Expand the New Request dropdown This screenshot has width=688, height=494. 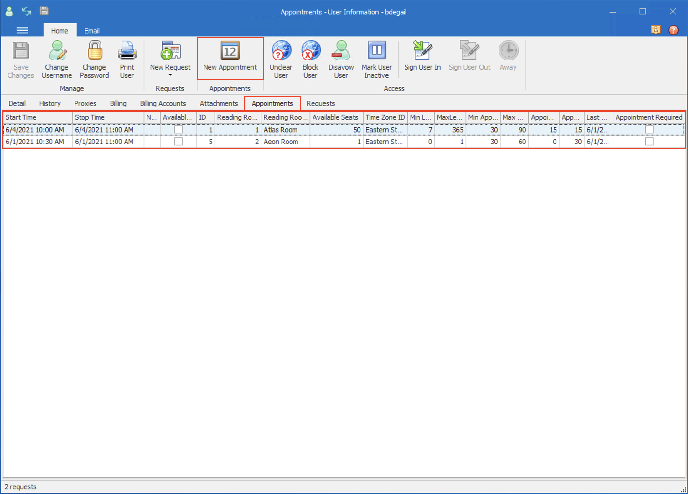[170, 75]
